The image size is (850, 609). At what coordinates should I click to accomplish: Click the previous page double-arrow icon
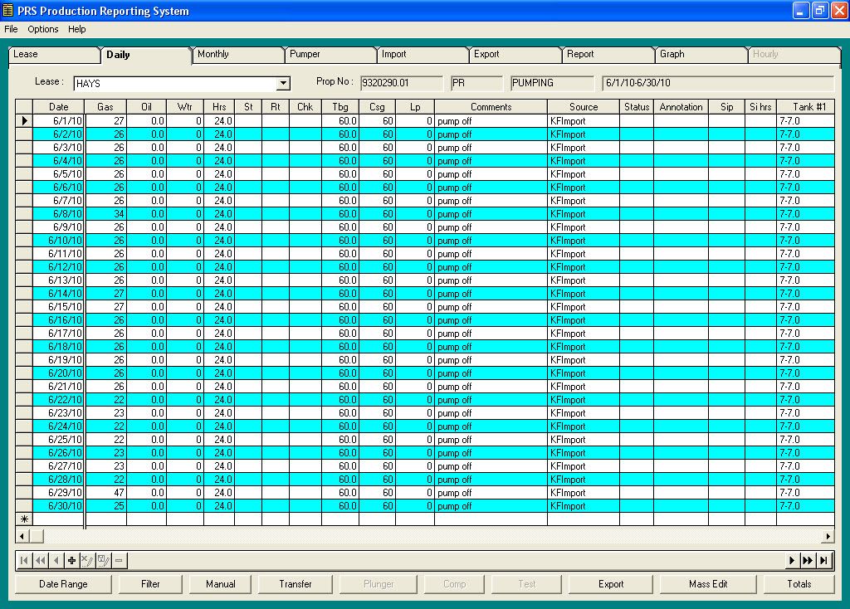click(39, 560)
